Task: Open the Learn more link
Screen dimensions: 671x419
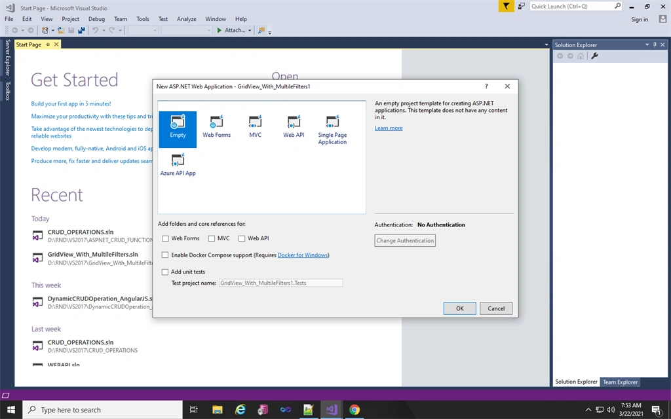Action: [x=389, y=128]
